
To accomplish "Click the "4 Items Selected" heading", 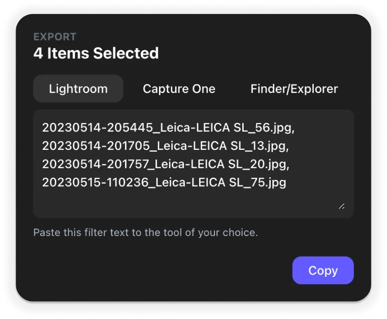I will coord(96,53).
